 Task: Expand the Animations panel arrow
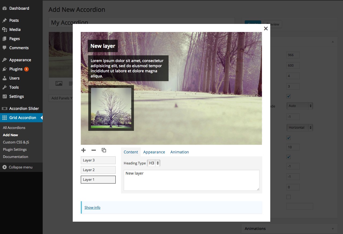(x=333, y=229)
